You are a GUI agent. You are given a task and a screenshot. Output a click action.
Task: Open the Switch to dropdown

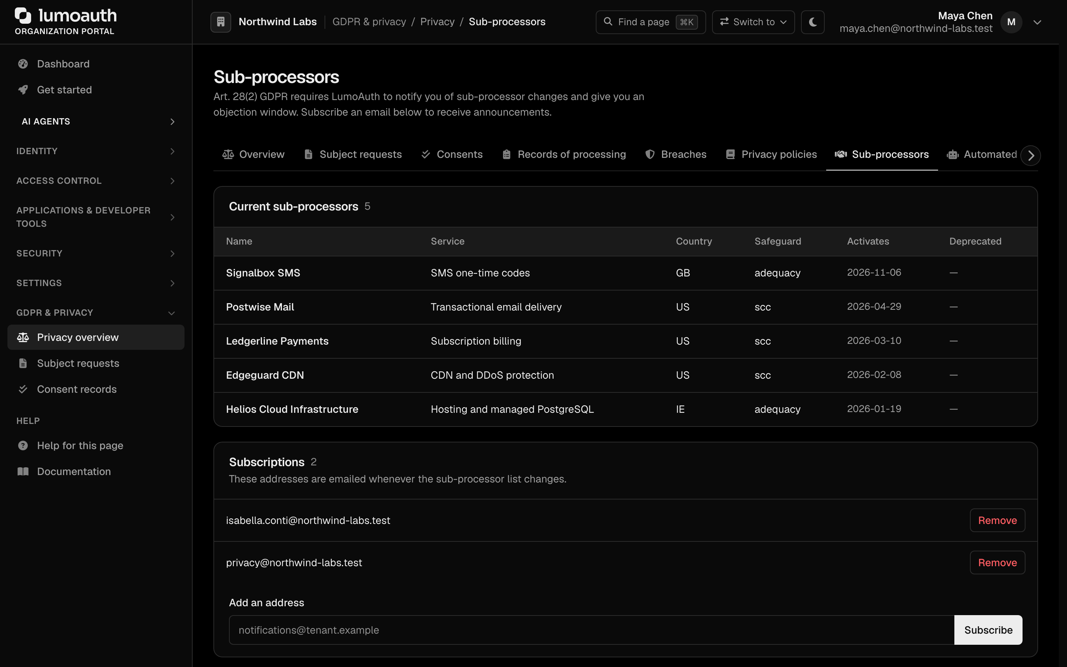coord(753,22)
